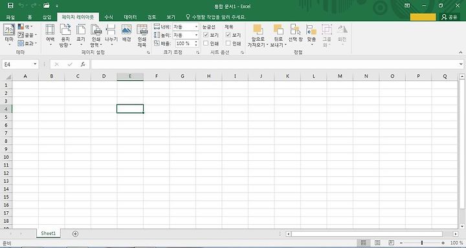
Task: Open Customize Quick Access Toolbar dropdown
Action: [x=57, y=6]
